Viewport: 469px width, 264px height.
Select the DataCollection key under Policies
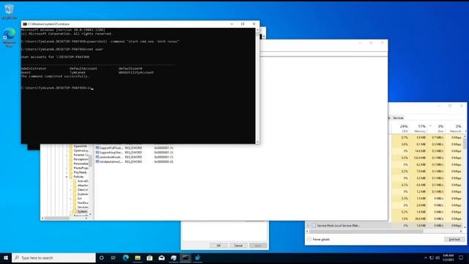[x=83, y=190]
